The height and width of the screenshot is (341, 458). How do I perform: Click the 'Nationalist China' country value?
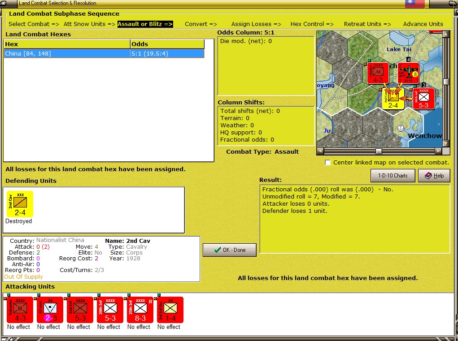(x=60, y=240)
